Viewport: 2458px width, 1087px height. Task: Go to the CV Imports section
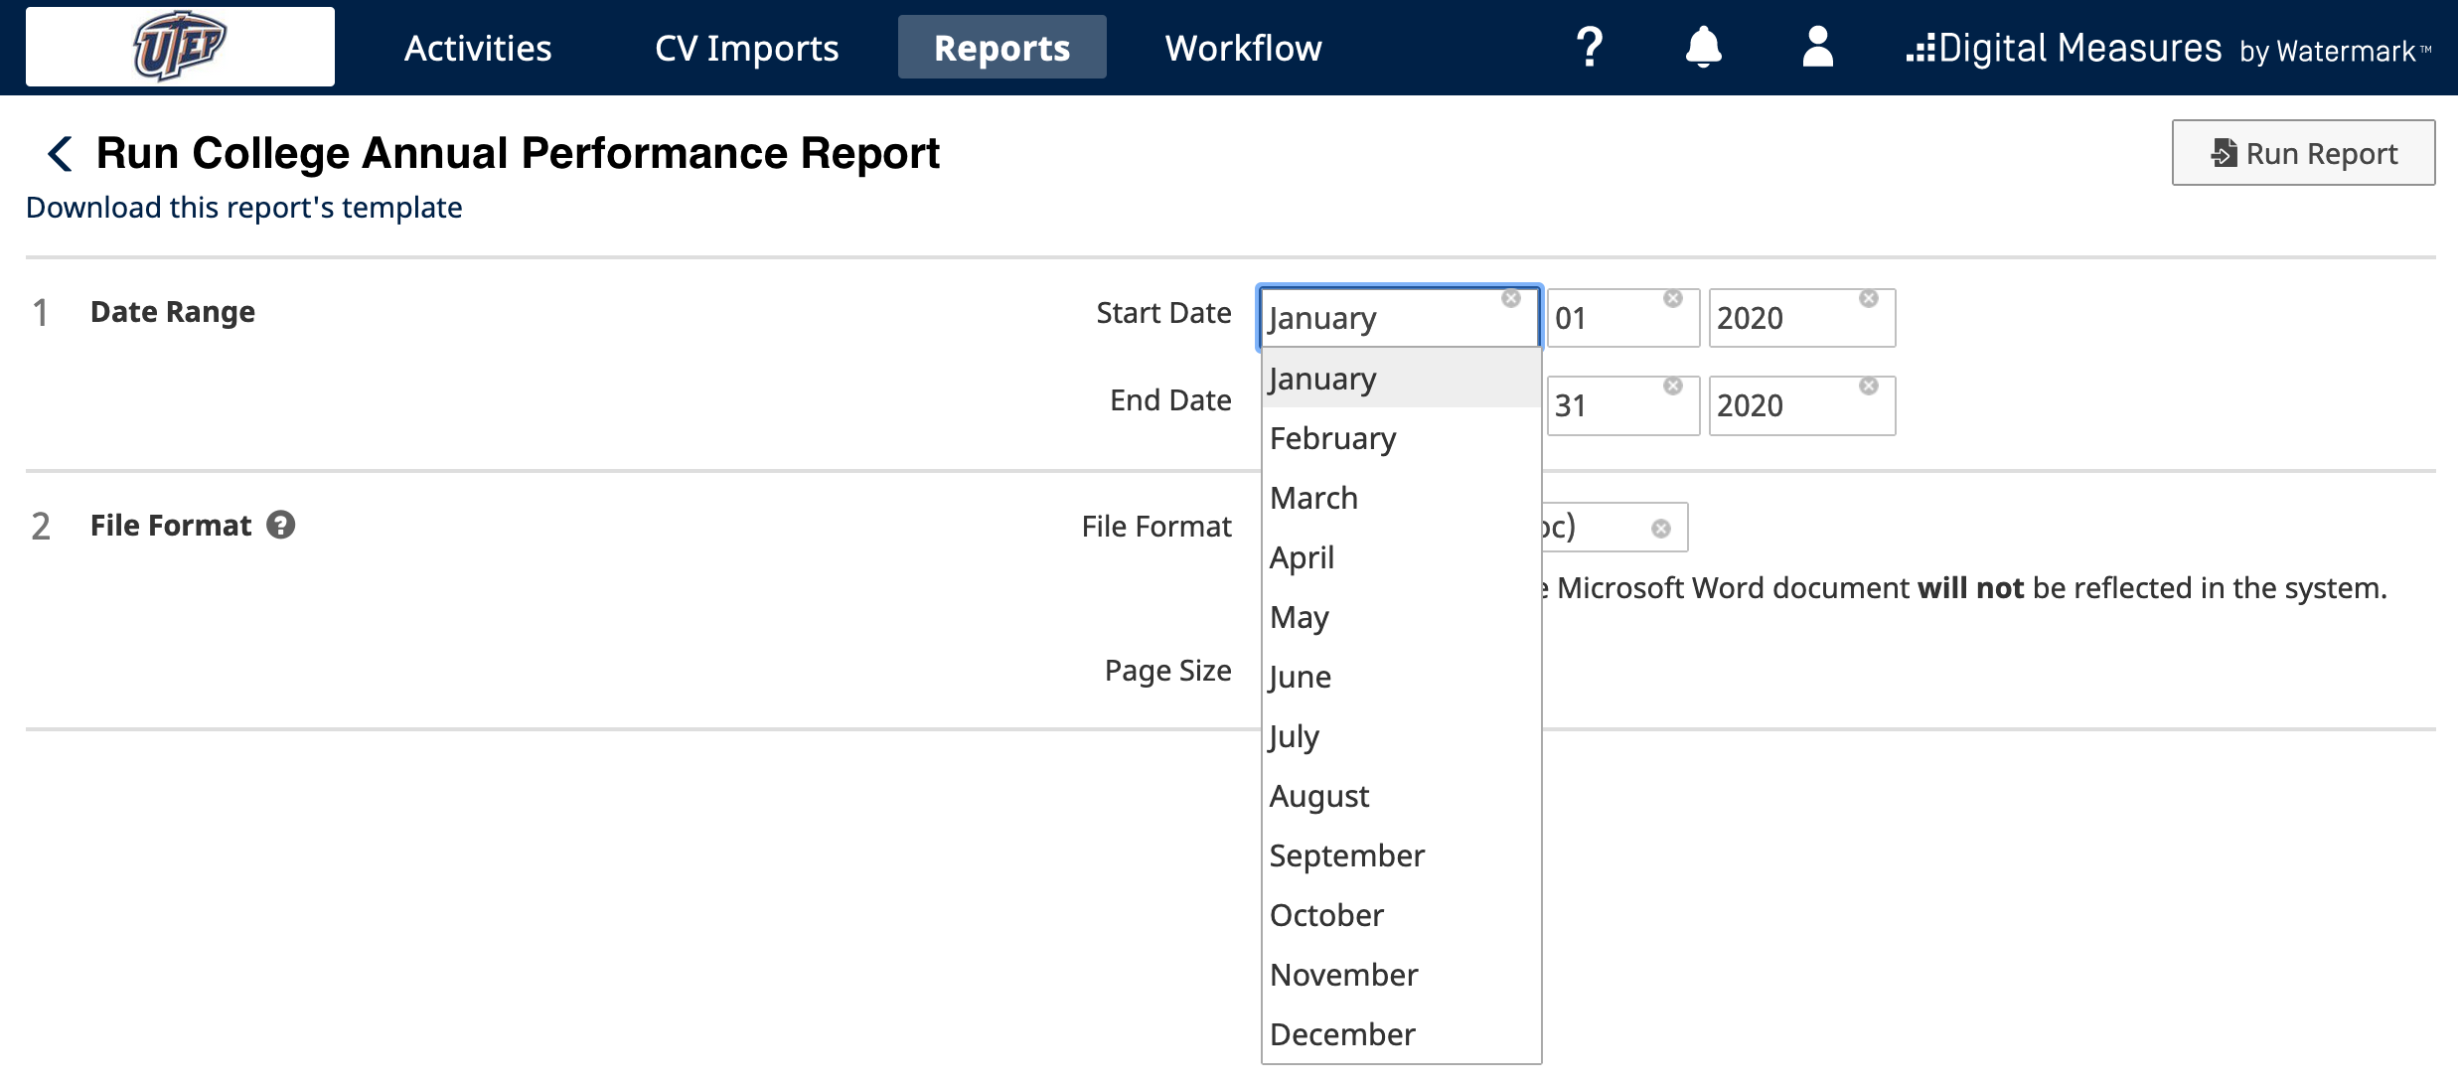tap(746, 47)
